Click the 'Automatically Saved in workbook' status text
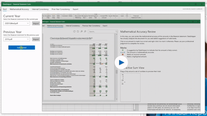Image resolution: width=207 pixels, height=116 pixels. click(x=192, y=9)
